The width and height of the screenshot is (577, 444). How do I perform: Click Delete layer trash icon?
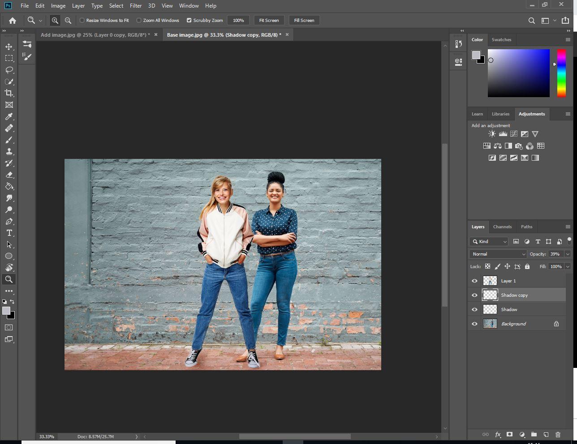pyautogui.click(x=558, y=434)
